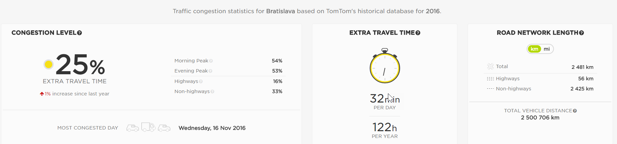Click the road network Highways row icon
The height and width of the screenshot is (144, 617).
pos(490,79)
